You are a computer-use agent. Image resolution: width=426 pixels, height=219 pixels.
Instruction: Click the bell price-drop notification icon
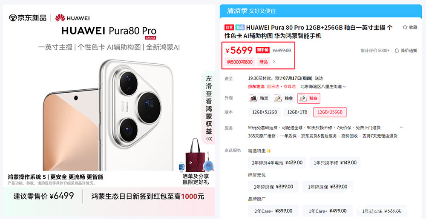tap(397, 51)
